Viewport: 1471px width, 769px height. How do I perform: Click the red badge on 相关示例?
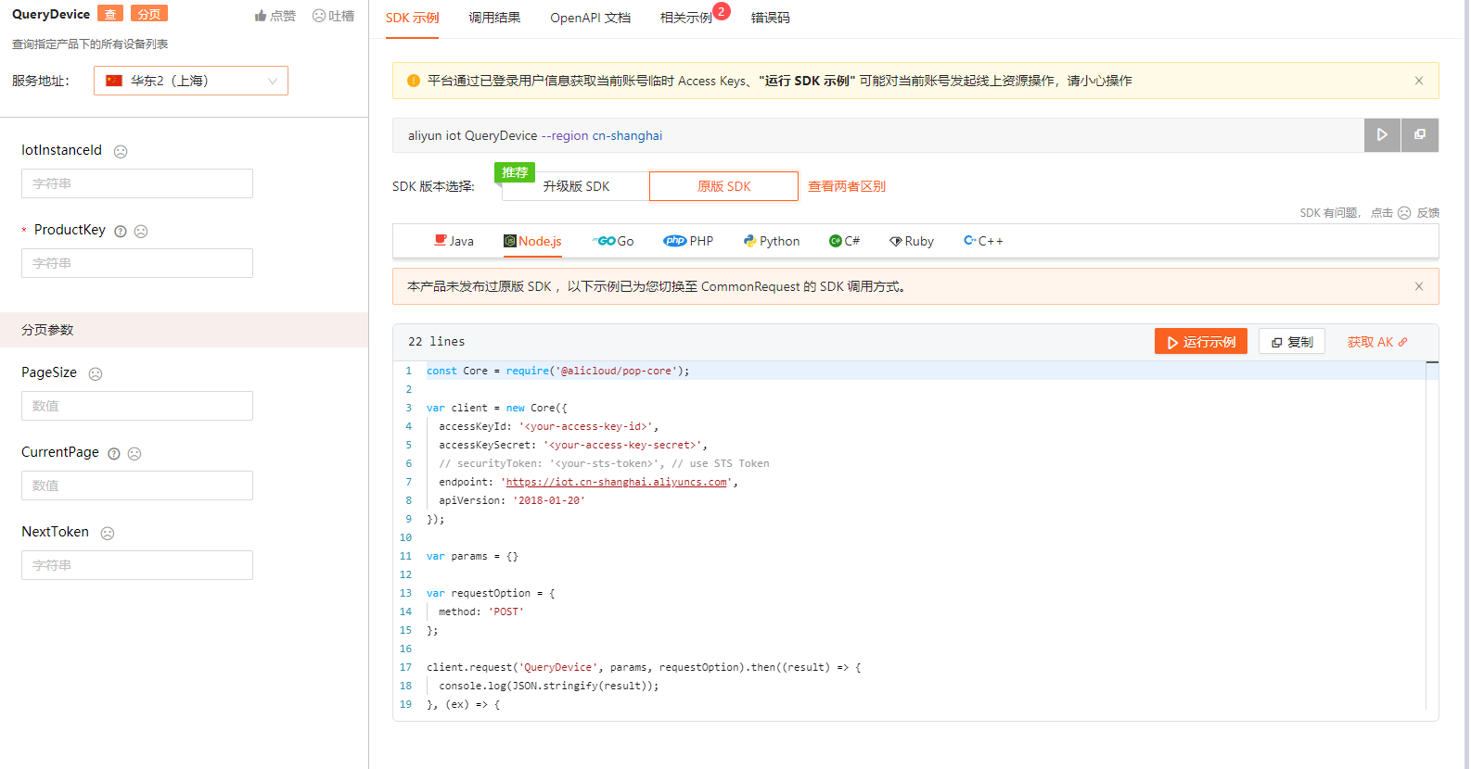point(722,11)
